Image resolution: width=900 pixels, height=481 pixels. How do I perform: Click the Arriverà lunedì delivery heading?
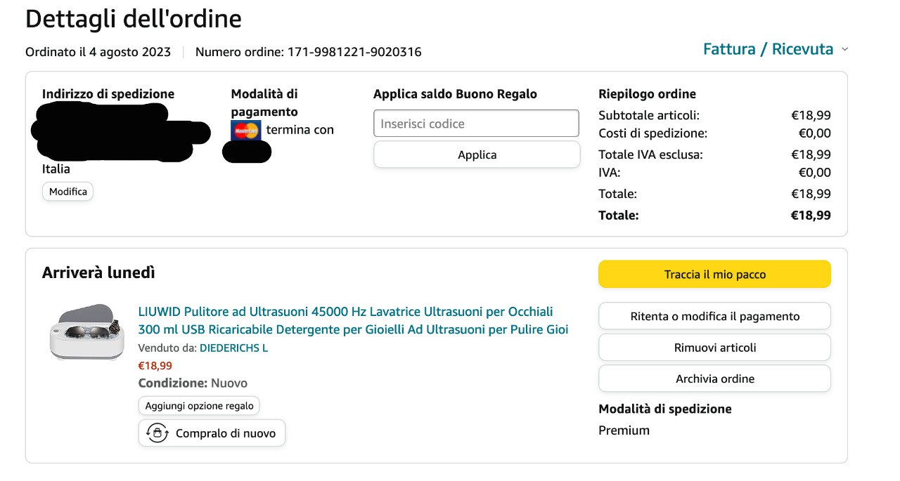click(x=98, y=272)
